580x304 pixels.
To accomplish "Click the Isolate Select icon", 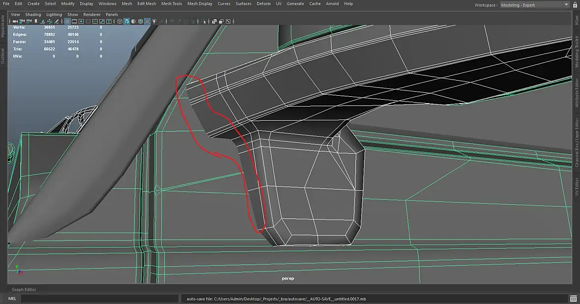I will [x=204, y=22].
